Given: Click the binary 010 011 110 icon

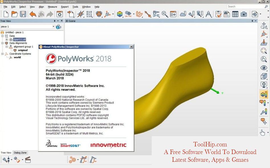Looking at the screenshot, I should point(89,14).
